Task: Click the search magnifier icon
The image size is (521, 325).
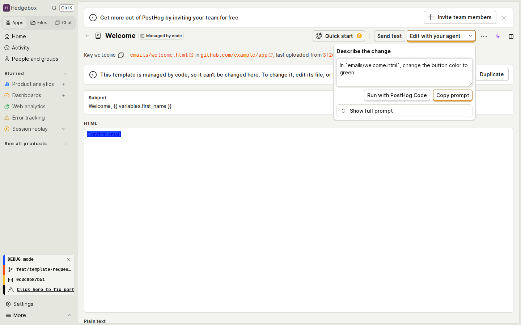Action: pos(54,8)
